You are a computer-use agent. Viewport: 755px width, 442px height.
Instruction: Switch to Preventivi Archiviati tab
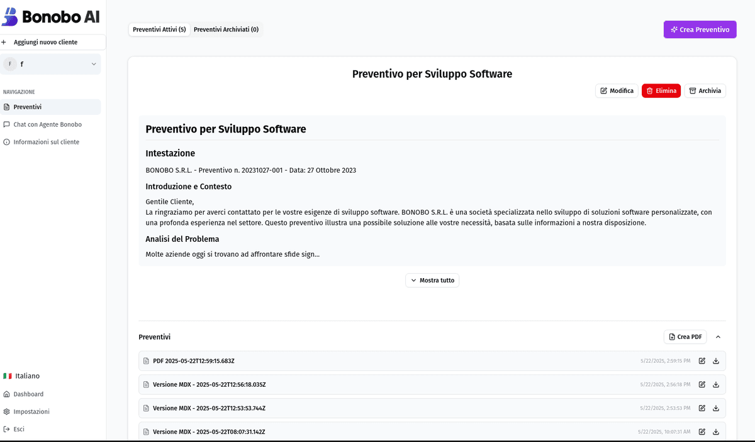[x=226, y=30]
